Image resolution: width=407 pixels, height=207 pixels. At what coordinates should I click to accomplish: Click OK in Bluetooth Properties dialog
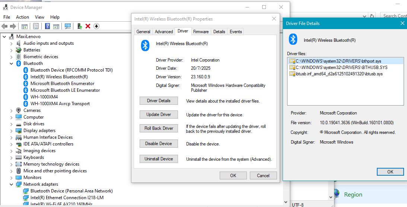coord(233,176)
